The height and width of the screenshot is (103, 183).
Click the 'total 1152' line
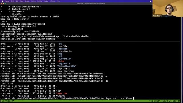[7, 84]
